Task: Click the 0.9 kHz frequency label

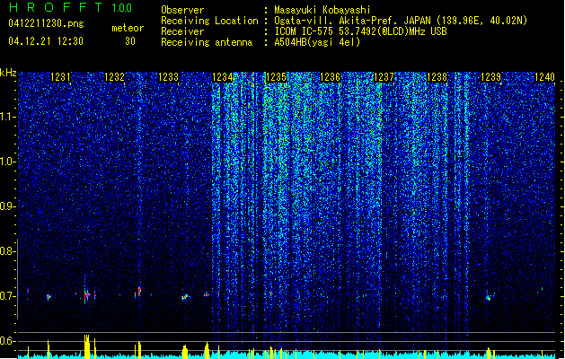Action: tap(7, 206)
